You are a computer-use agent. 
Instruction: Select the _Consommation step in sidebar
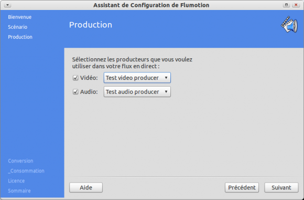pyautogui.click(x=26, y=171)
